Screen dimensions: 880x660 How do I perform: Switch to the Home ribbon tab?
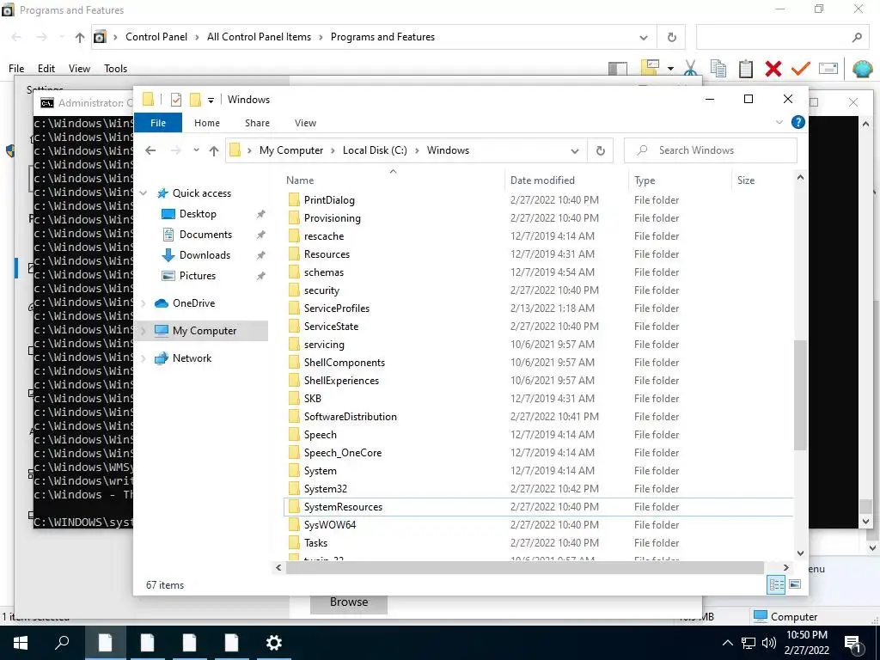coord(207,123)
